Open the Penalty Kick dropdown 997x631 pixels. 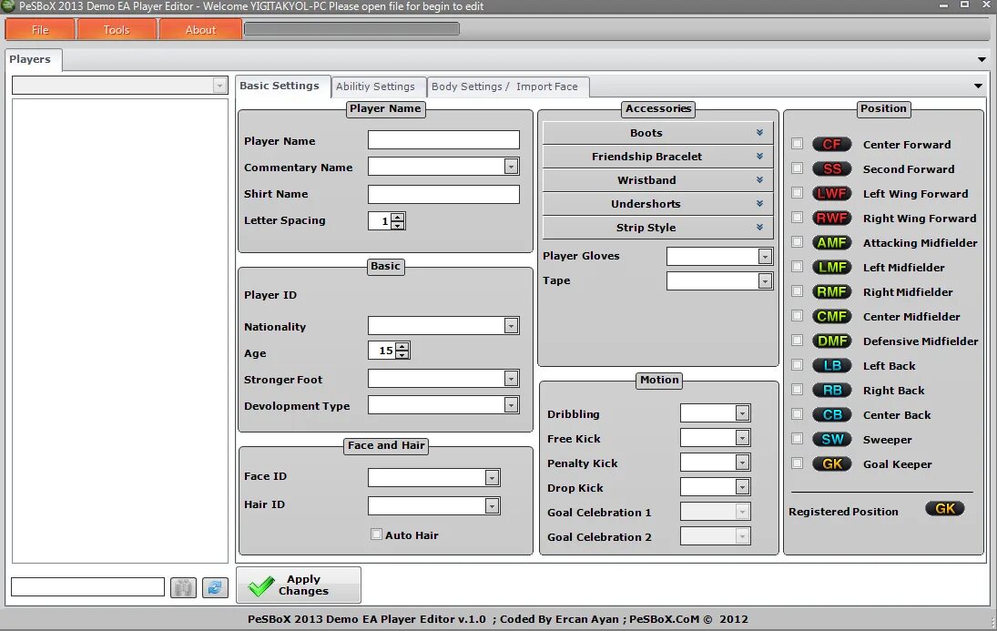(742, 463)
